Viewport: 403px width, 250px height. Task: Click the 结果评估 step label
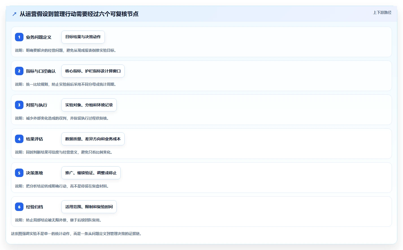tap(34, 139)
